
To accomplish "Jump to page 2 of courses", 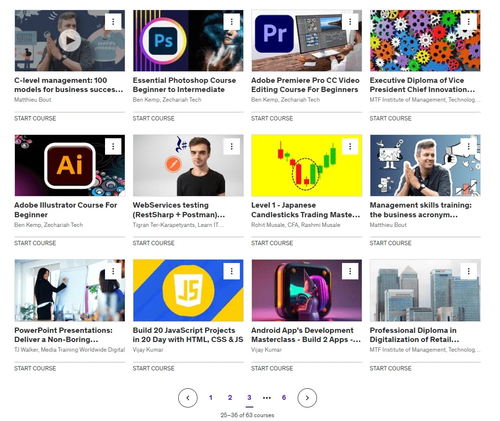I will 230,397.
